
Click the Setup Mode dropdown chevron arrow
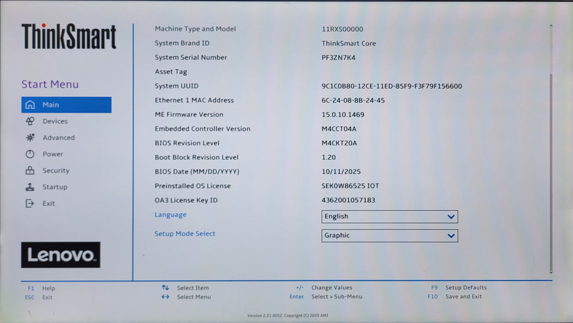(x=451, y=236)
